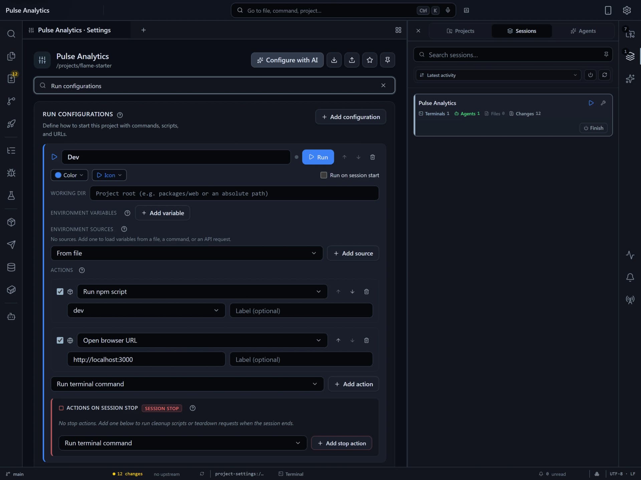This screenshot has height=480, width=641.
Task: Open the database sidebar icon
Action: pyautogui.click(x=11, y=267)
